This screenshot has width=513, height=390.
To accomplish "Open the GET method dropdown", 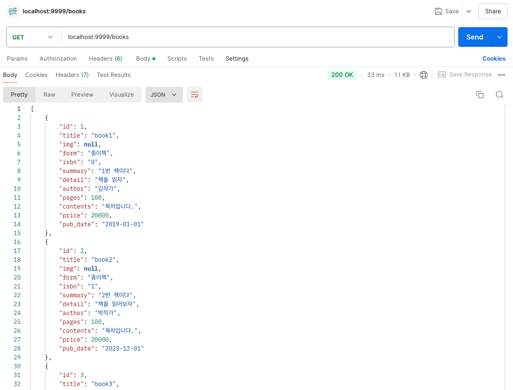I will tap(33, 37).
